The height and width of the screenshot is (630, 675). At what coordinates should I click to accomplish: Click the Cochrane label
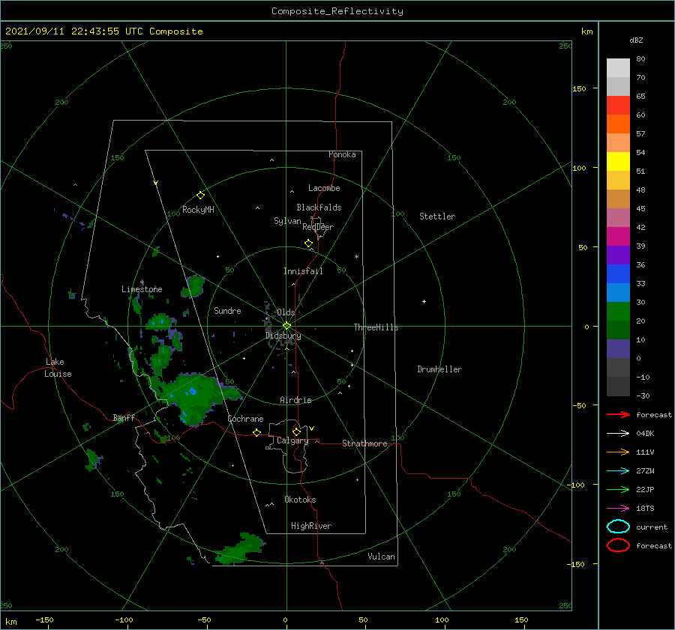tap(245, 419)
